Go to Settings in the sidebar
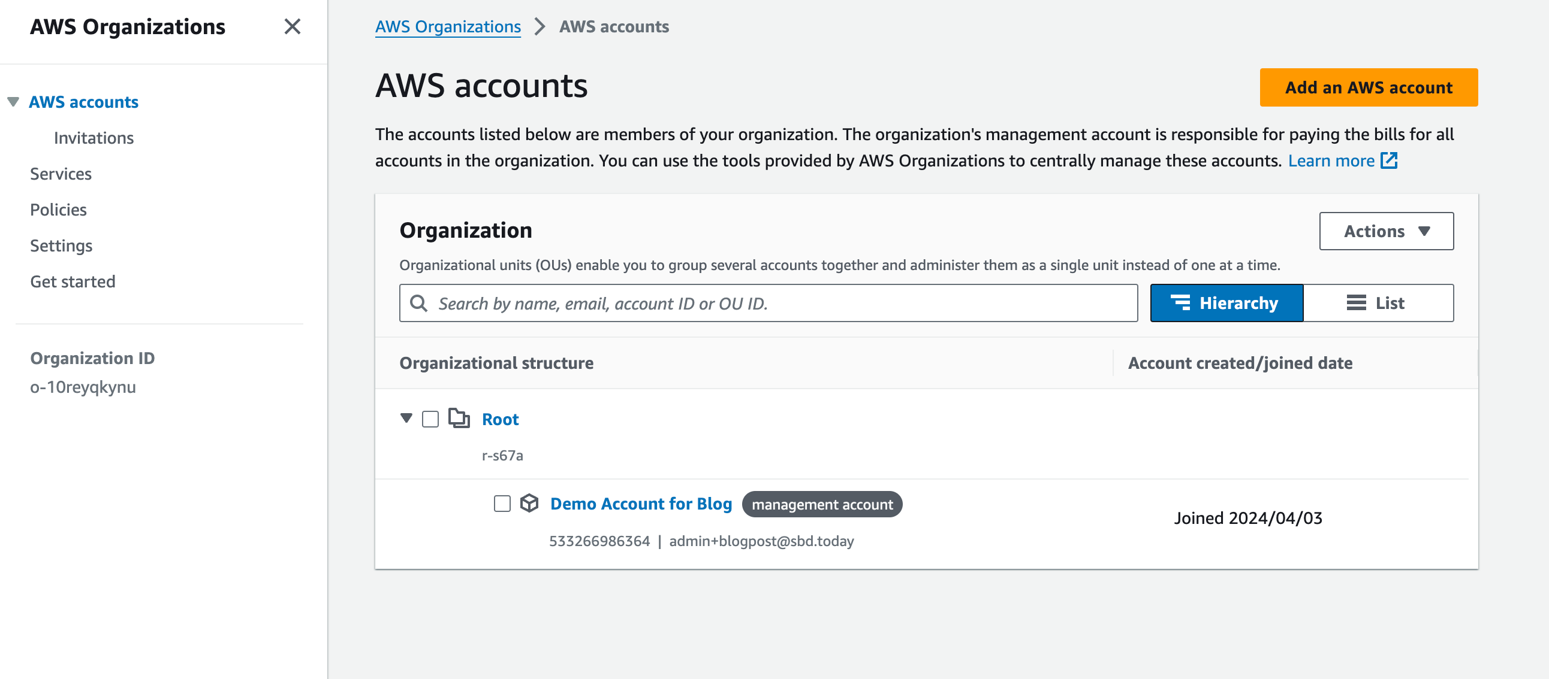Viewport: 1549px width, 679px height. pyautogui.click(x=61, y=245)
